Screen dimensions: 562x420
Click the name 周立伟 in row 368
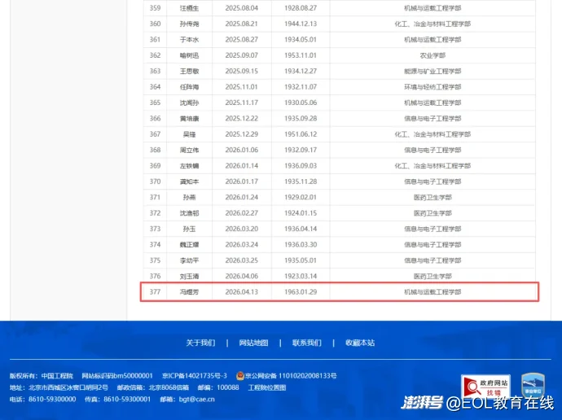pos(189,150)
